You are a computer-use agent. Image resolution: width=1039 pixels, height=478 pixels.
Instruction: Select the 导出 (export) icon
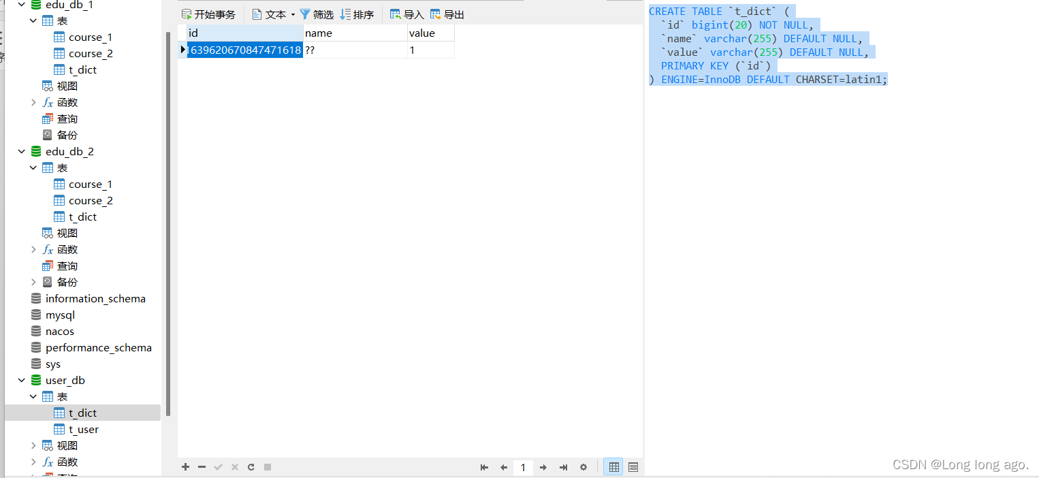(447, 14)
